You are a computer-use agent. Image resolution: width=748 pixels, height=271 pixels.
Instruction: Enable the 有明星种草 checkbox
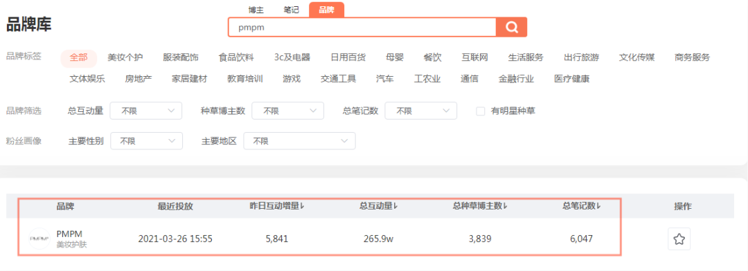click(x=481, y=111)
